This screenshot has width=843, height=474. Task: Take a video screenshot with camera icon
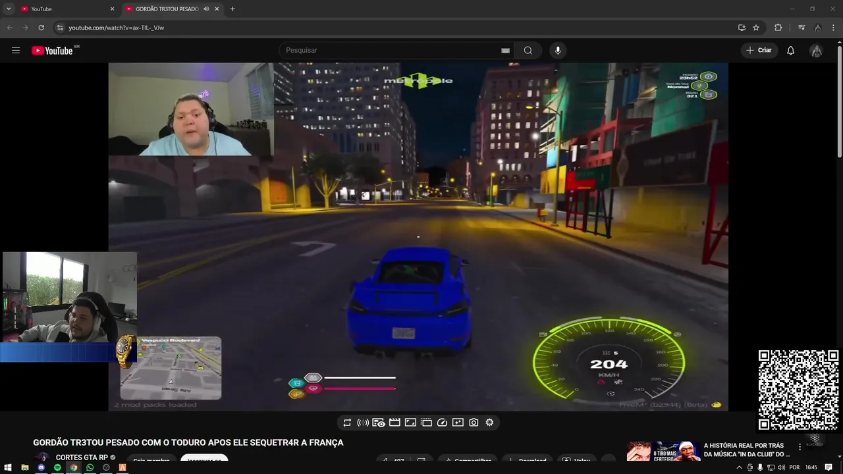[474, 423]
